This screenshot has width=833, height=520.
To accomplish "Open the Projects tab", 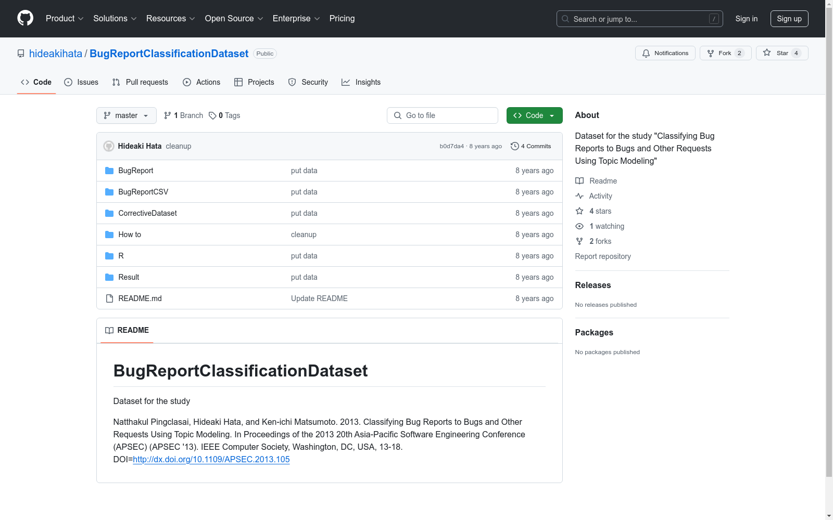I will tap(254, 82).
